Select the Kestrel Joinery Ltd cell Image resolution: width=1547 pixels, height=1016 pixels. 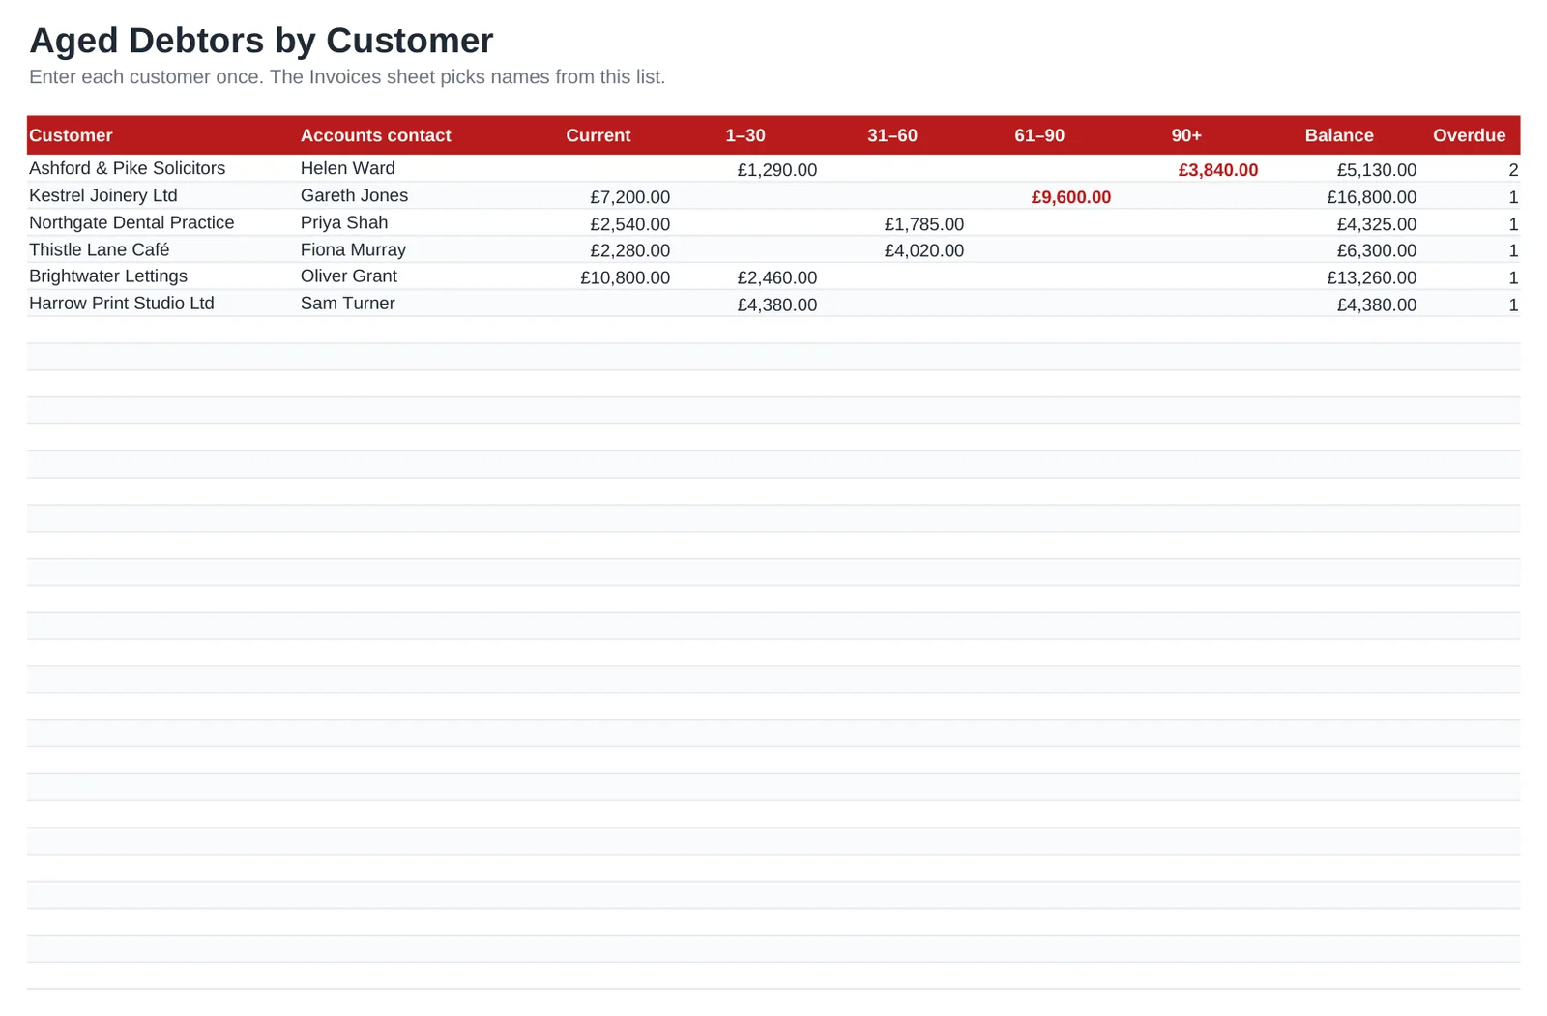103,195
